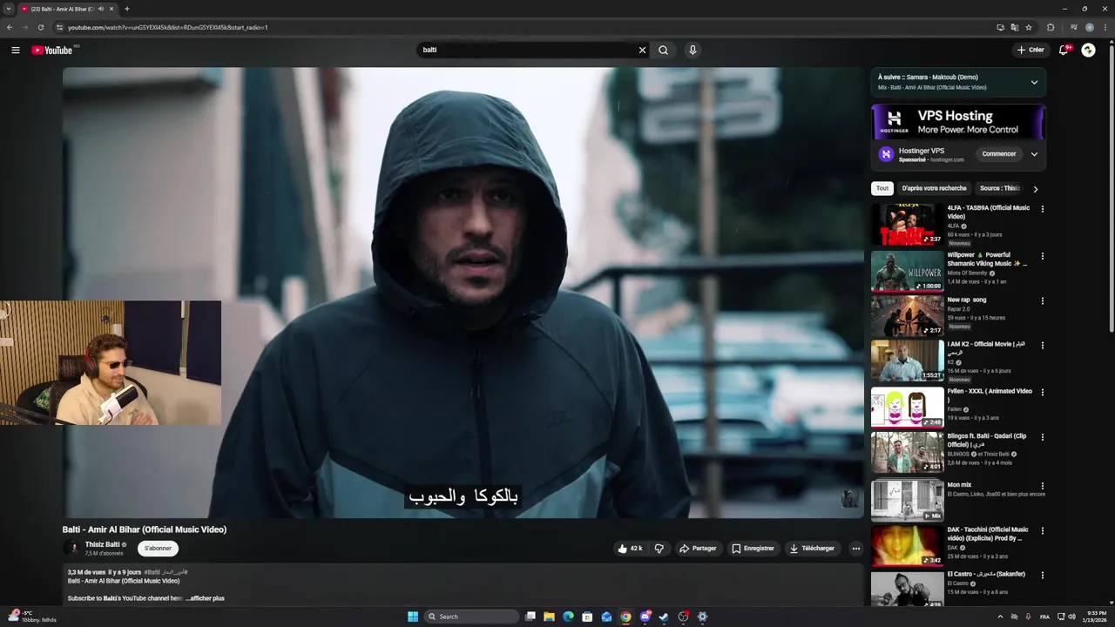Open options menu for Willpower video

pyautogui.click(x=1042, y=256)
